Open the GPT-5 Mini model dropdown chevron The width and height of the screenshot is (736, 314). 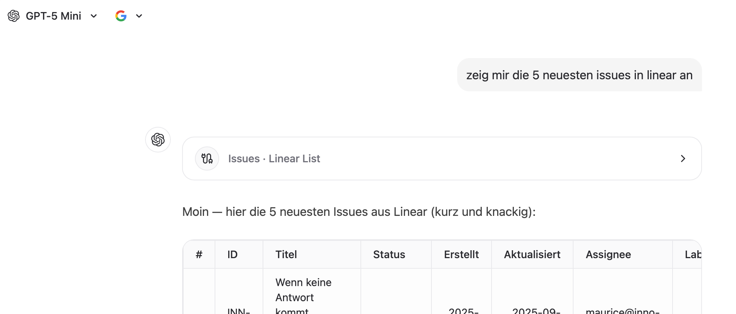(x=94, y=16)
